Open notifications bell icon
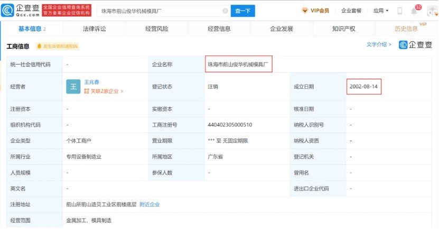This screenshot has height=229, width=439. tap(414, 11)
